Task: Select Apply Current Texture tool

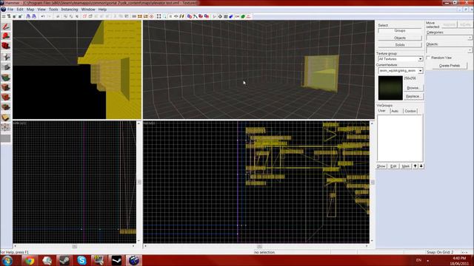Action: (x=6, y=87)
